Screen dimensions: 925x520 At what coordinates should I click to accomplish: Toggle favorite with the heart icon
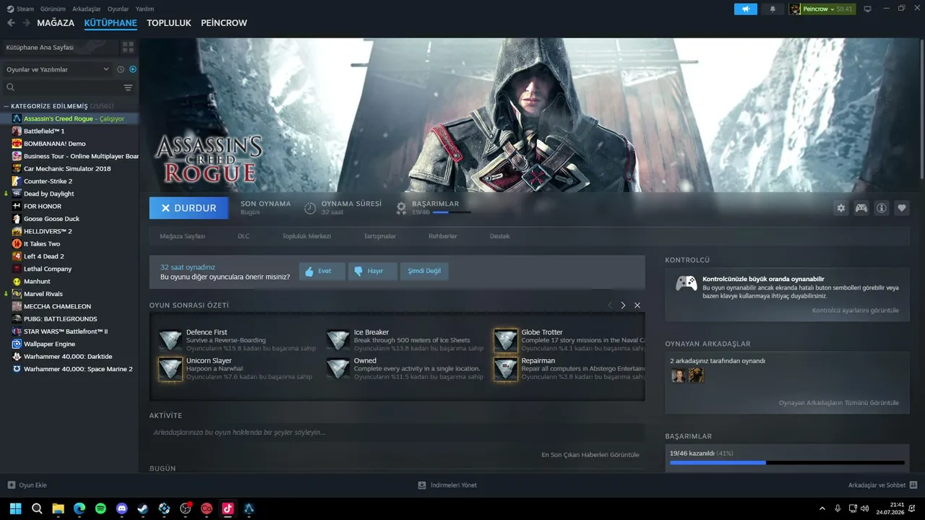click(902, 208)
